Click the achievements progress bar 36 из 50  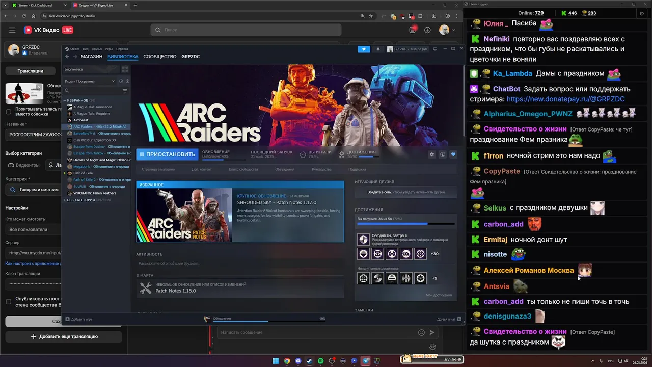coord(405,224)
